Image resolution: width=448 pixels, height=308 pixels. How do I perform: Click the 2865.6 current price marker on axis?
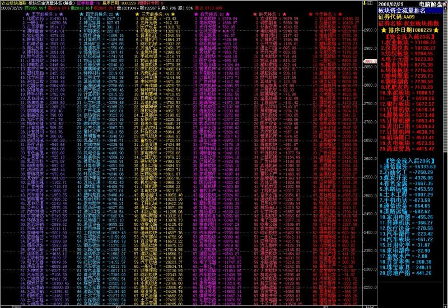[x=370, y=61]
